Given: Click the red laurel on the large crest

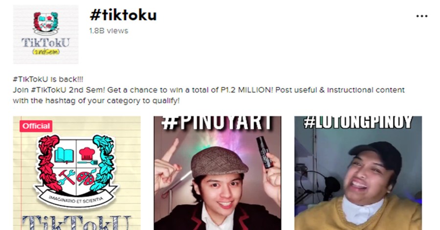Looking at the screenshot, I should tap(48, 163).
